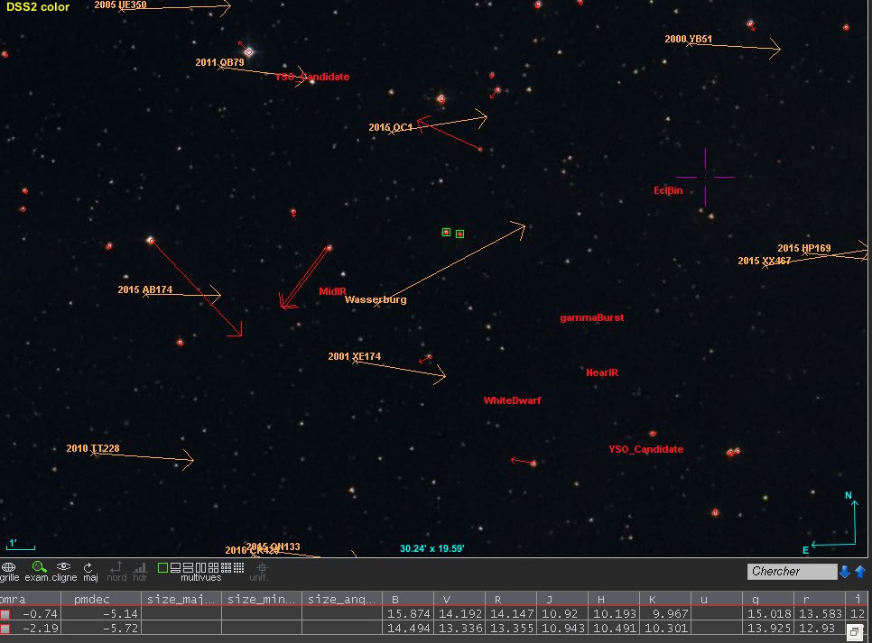Tick the checkbox for the -2.19 pmra row
This screenshot has width=872, height=643.
click(5, 628)
